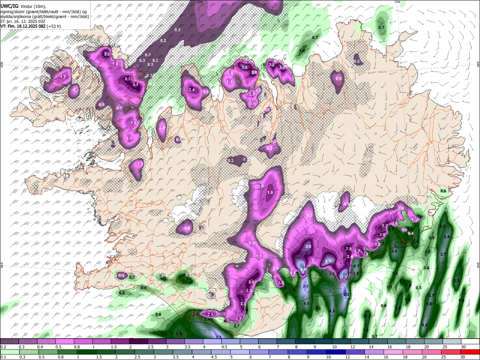The height and width of the screenshot is (360, 480).
Task: Click the darkest purple swatch labeled 2 in top legend
Action: point(138,342)
